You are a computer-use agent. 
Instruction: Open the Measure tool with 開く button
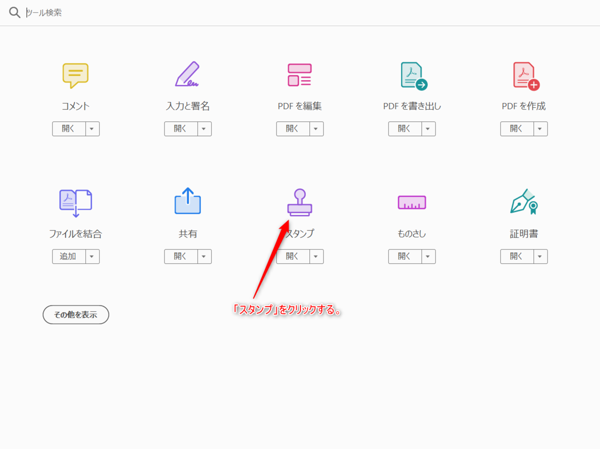tap(405, 256)
